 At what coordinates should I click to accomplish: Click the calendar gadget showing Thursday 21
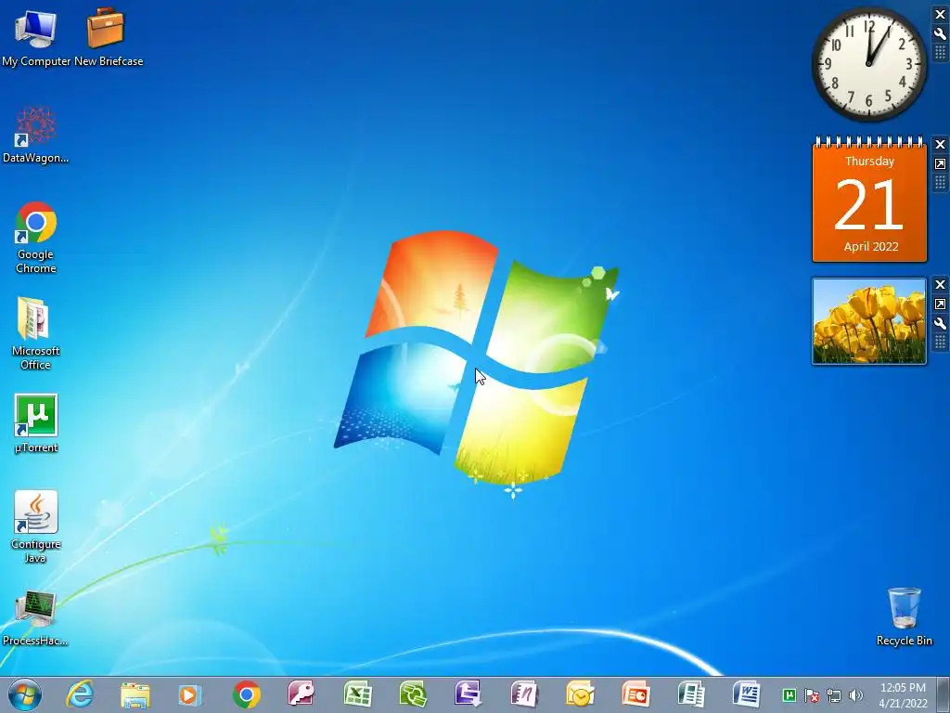869,201
